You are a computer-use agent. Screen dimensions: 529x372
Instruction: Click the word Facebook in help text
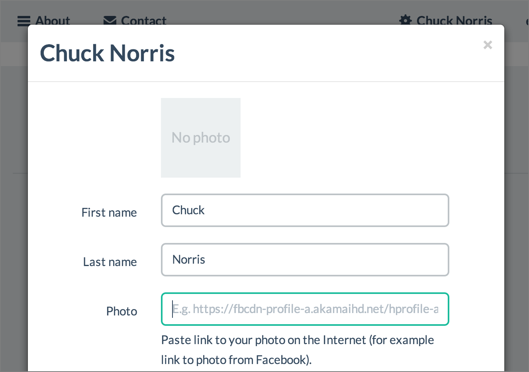point(281,360)
